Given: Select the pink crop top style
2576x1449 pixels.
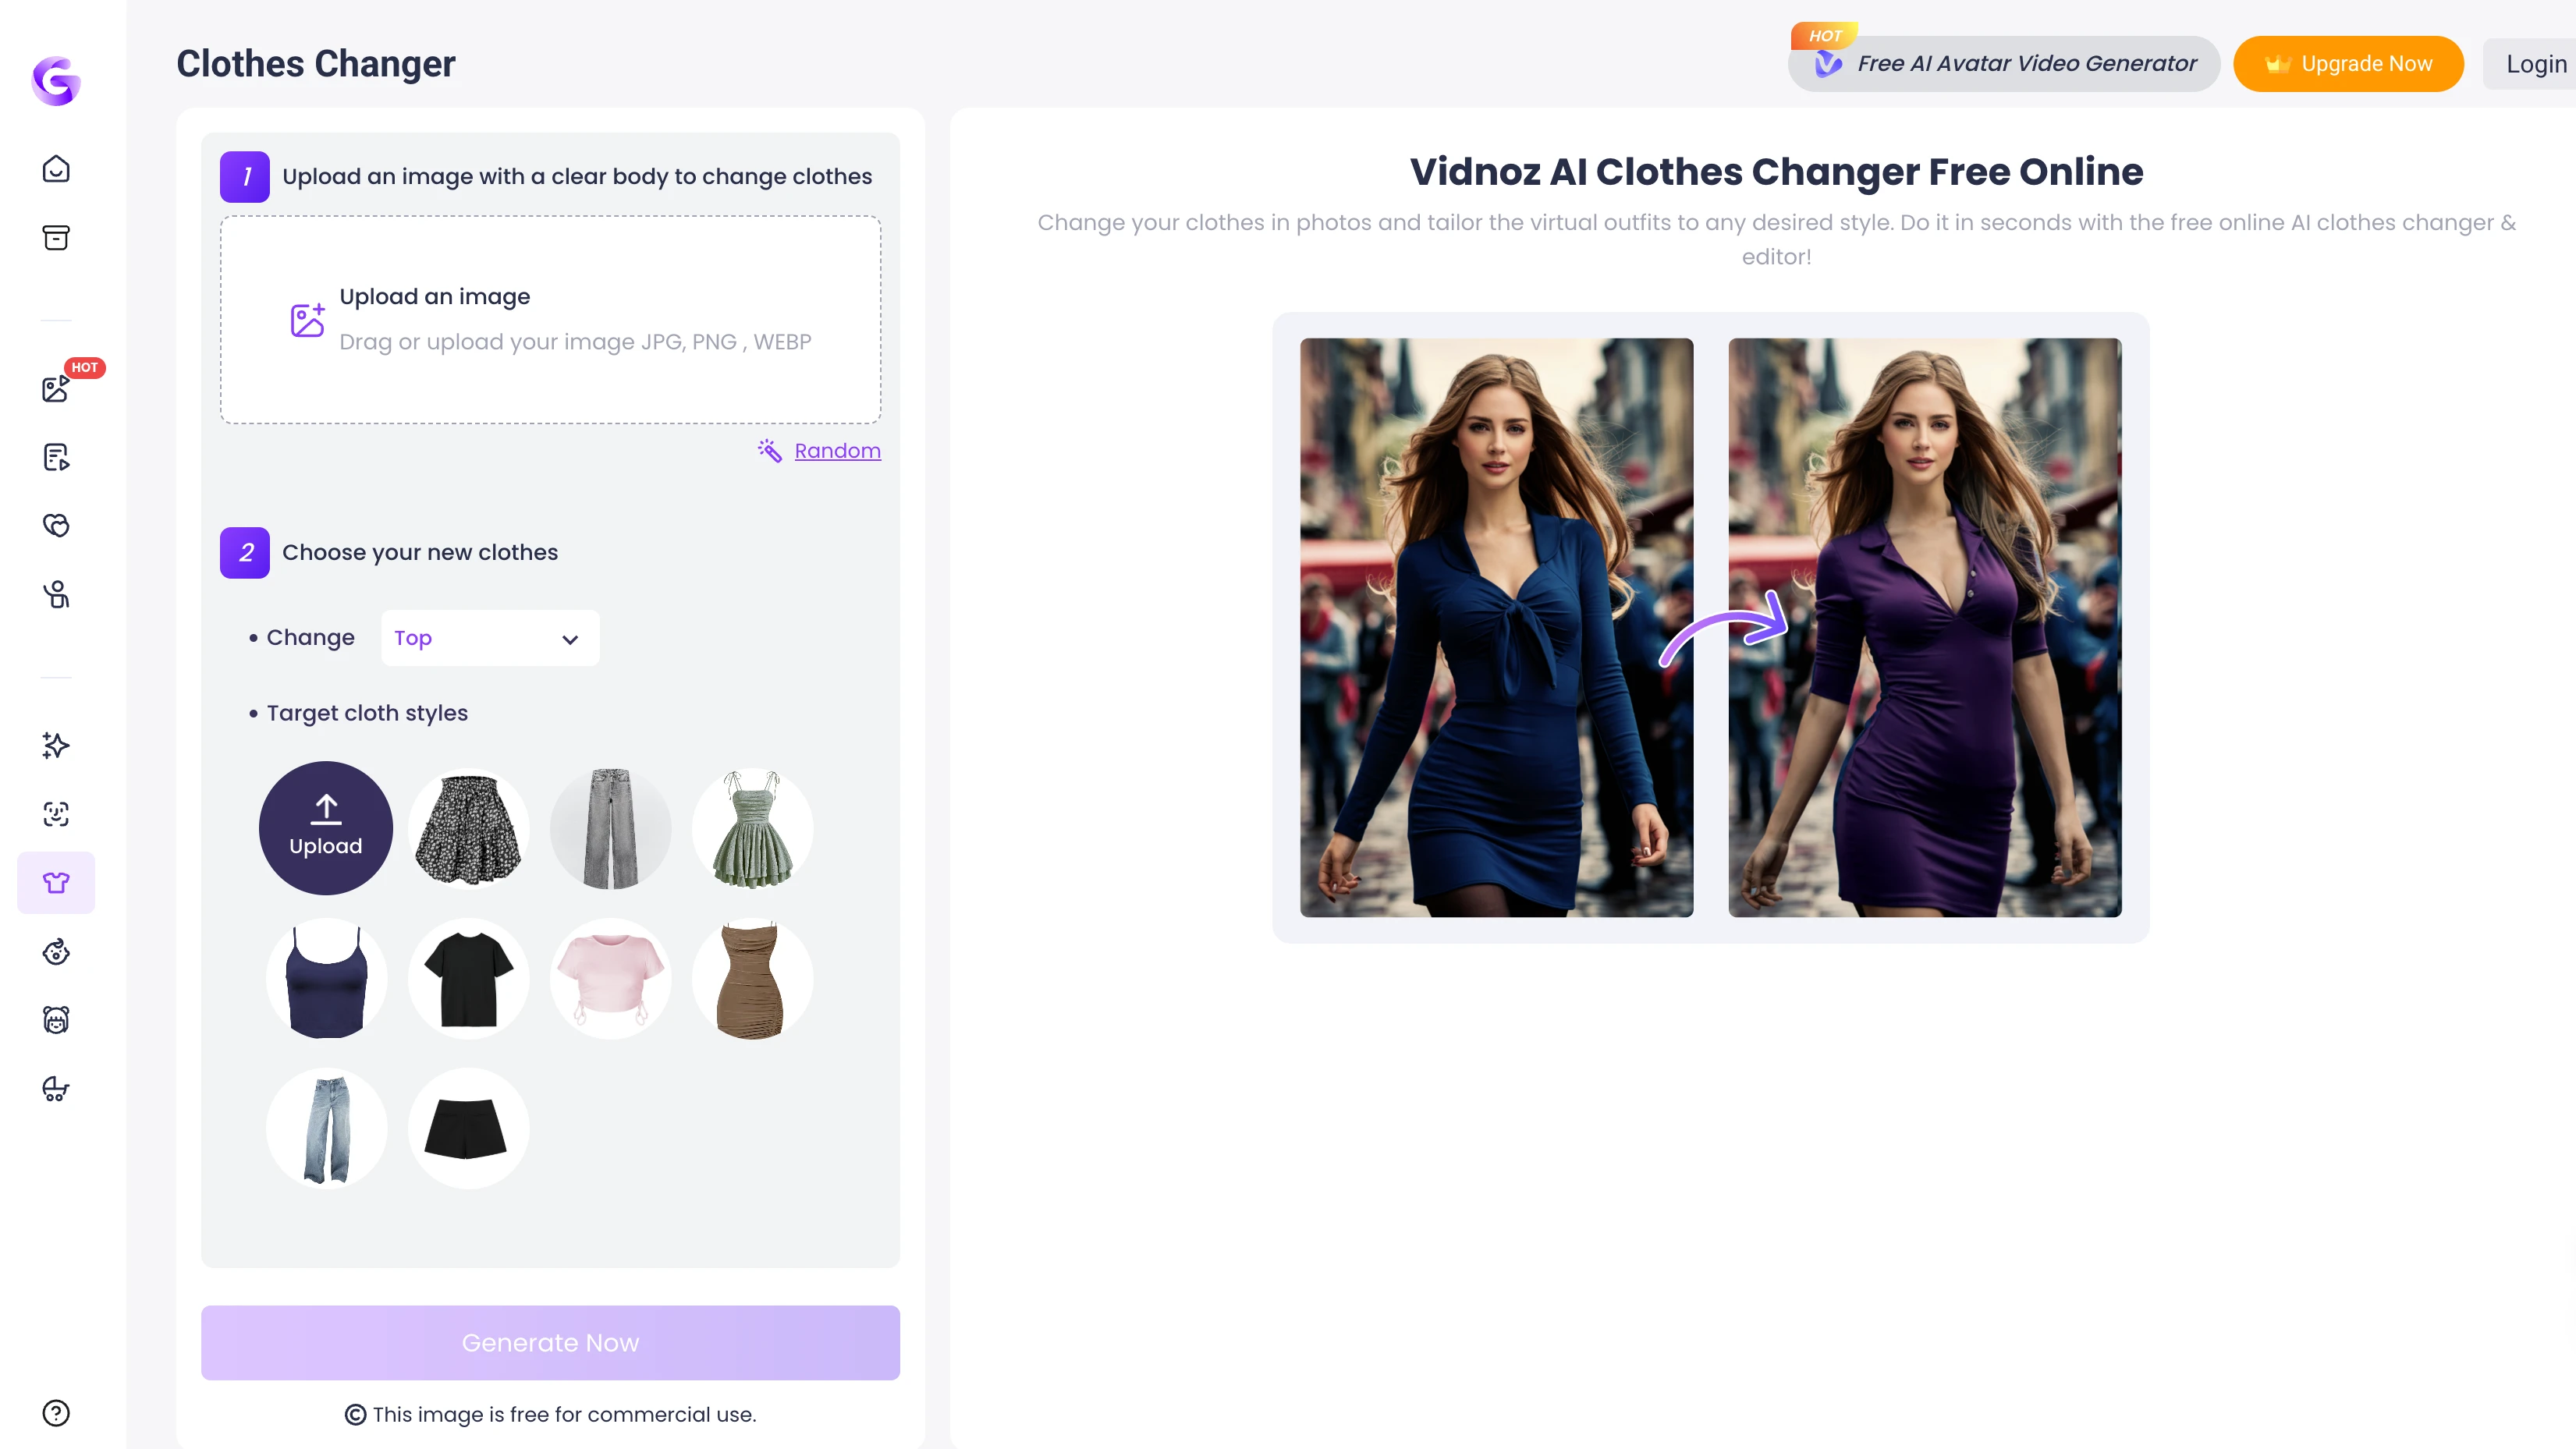Looking at the screenshot, I should (x=610, y=978).
